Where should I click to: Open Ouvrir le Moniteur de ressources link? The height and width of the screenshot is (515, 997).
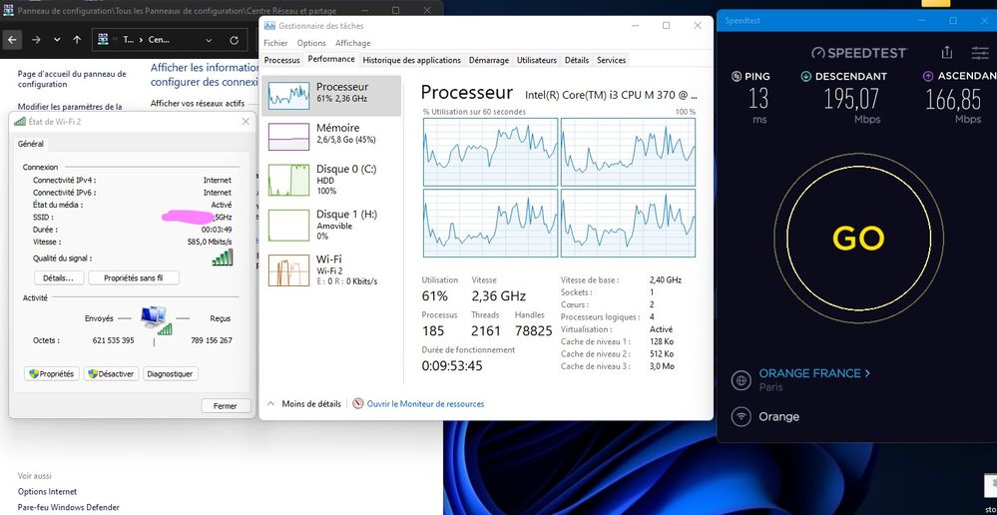click(x=425, y=404)
